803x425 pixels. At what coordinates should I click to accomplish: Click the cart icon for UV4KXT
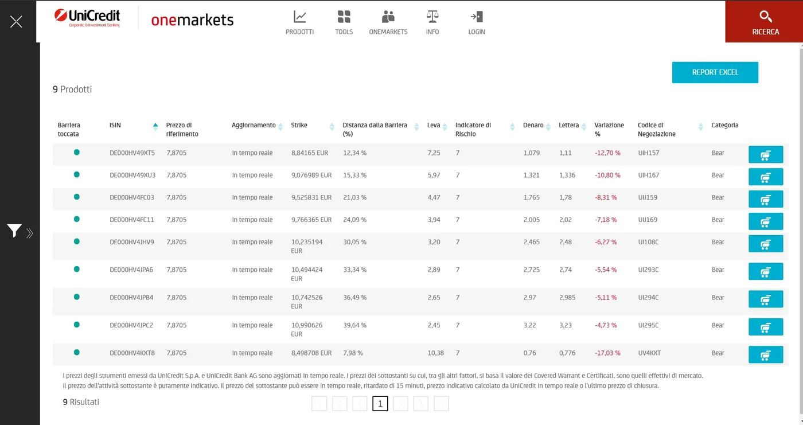pyautogui.click(x=766, y=354)
